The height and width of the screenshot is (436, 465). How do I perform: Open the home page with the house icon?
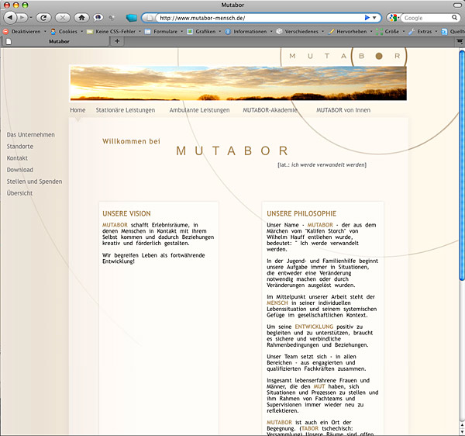pos(81,18)
